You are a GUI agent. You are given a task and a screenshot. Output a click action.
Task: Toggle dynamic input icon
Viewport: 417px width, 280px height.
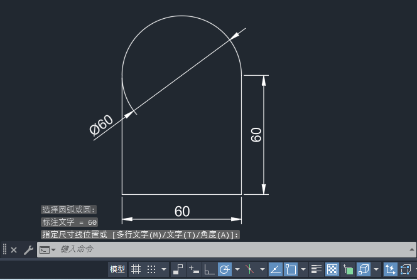point(194,269)
